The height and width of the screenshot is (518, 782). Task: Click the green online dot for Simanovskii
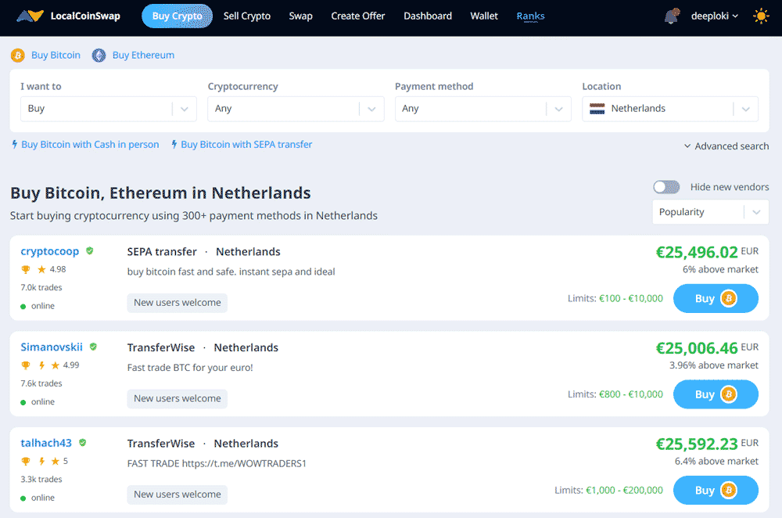pyautogui.click(x=23, y=402)
